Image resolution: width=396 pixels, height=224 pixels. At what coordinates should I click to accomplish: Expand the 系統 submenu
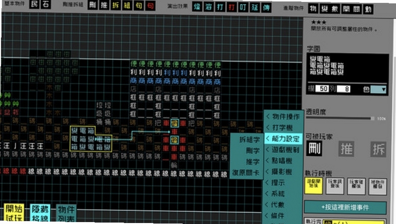click(x=283, y=194)
